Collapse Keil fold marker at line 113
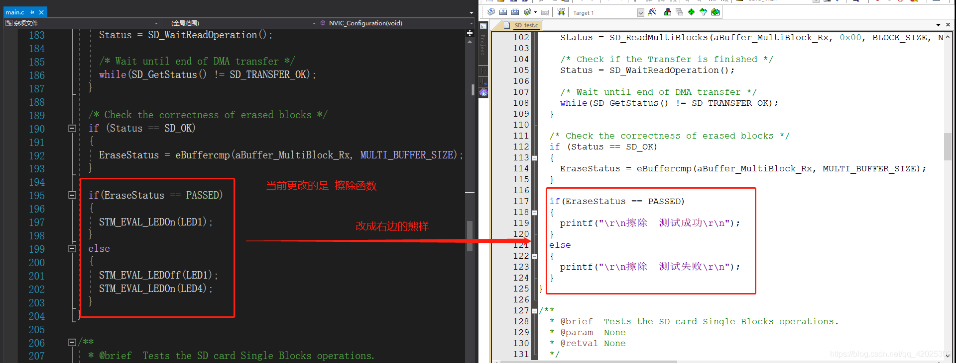The image size is (956, 363). tap(534, 158)
